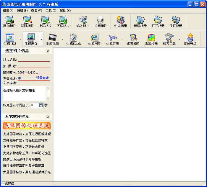The height and width of the screenshot is (187, 207).
Task: Click the 拍摄时间 date field
Action: (34, 72)
